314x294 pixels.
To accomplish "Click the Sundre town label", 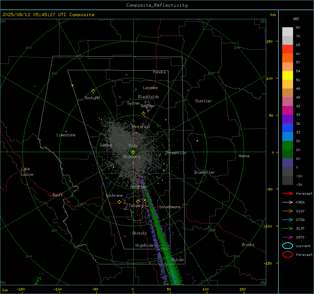I will pyautogui.click(x=106, y=145).
